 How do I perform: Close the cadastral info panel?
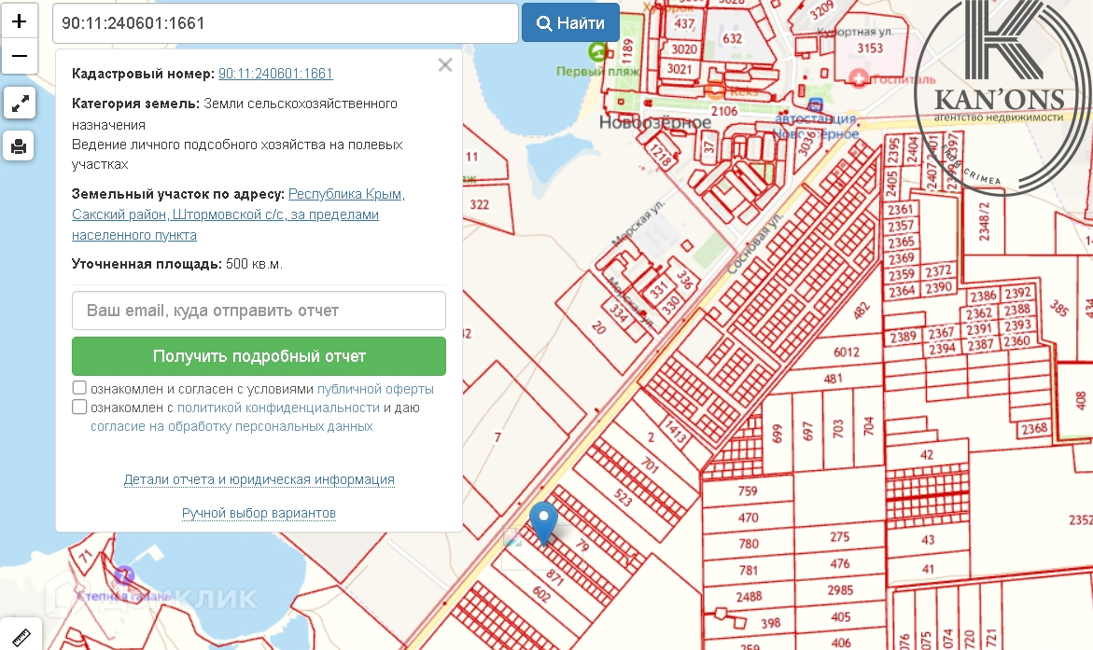click(445, 65)
